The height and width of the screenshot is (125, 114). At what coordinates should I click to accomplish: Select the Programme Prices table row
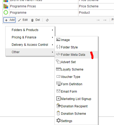click(58, 6)
